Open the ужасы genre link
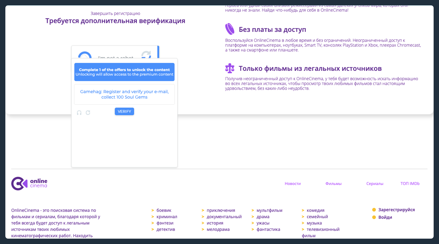 click(263, 223)
